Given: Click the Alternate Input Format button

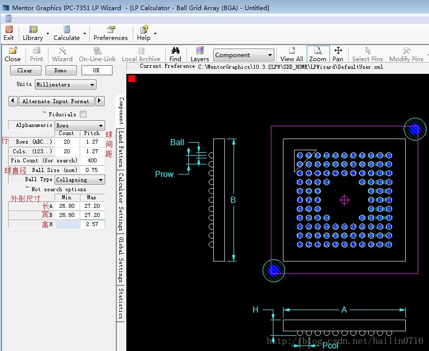Looking at the screenshot, I should tap(57, 101).
